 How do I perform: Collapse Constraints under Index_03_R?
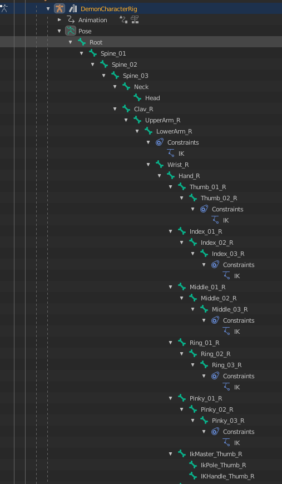click(204, 265)
